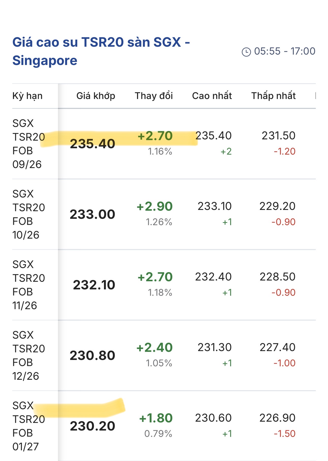Click the 233.00 matched price
The width and height of the screenshot is (328, 461).
click(93, 215)
